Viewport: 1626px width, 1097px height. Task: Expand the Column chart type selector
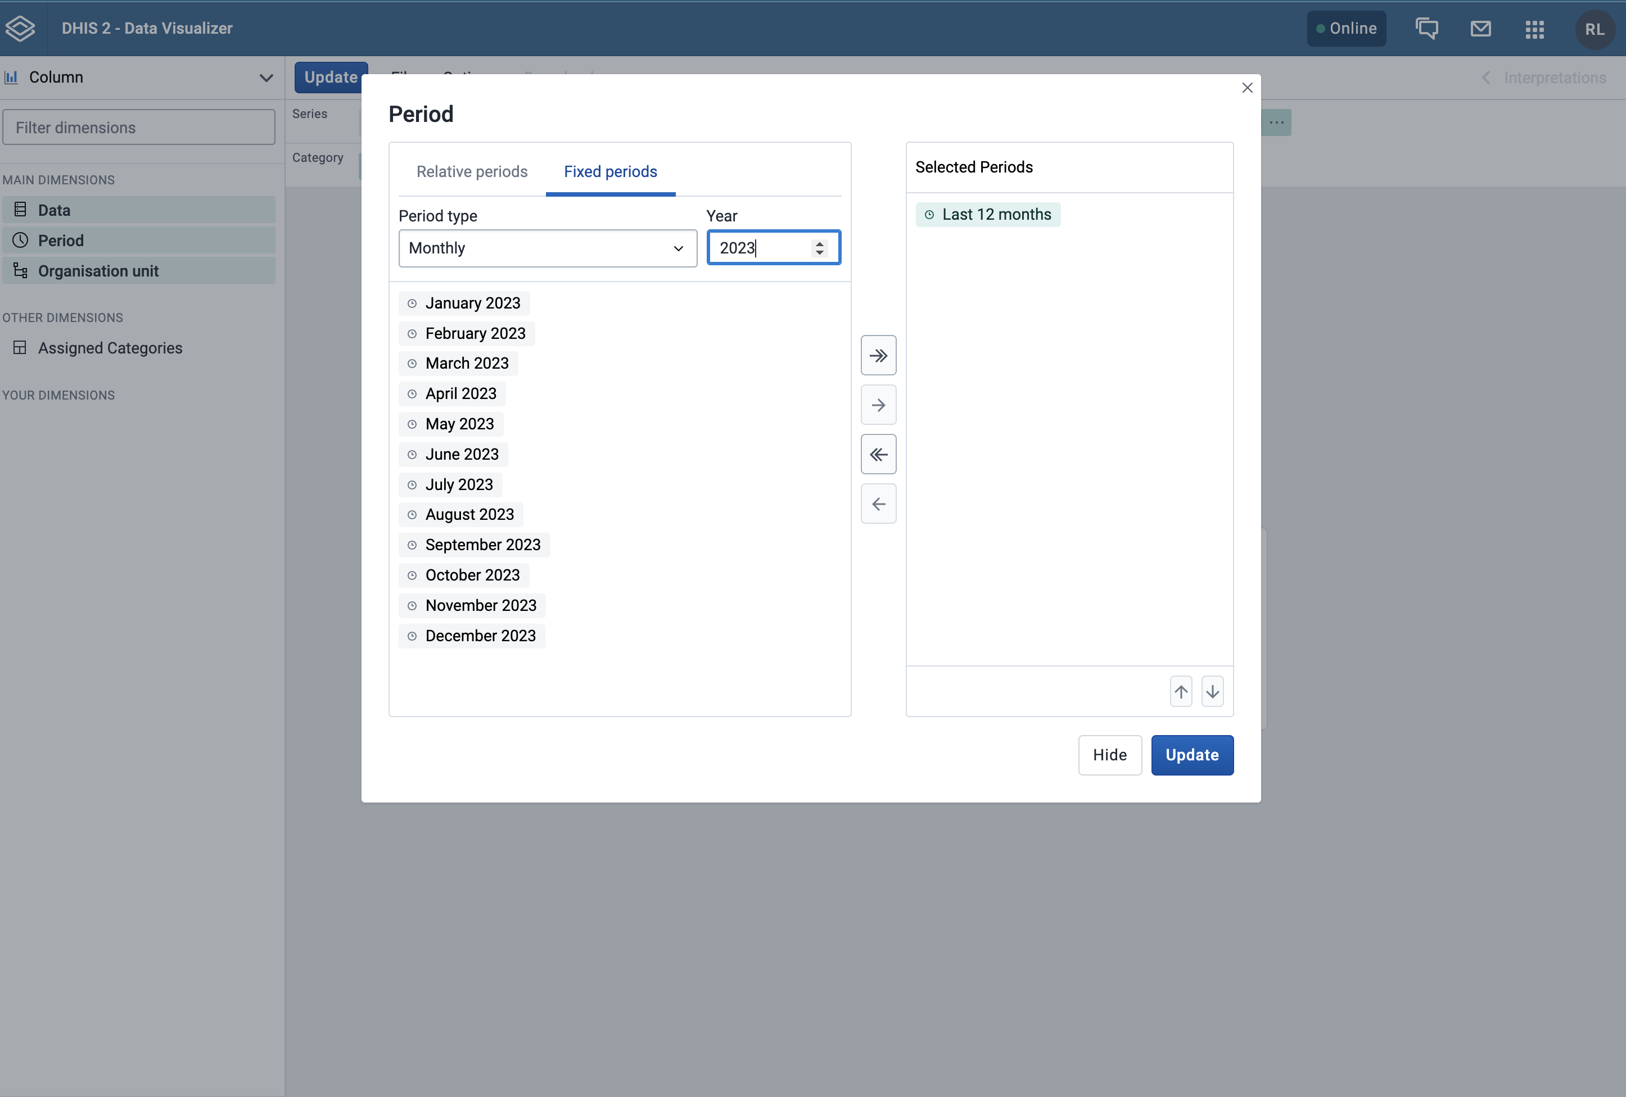point(138,77)
